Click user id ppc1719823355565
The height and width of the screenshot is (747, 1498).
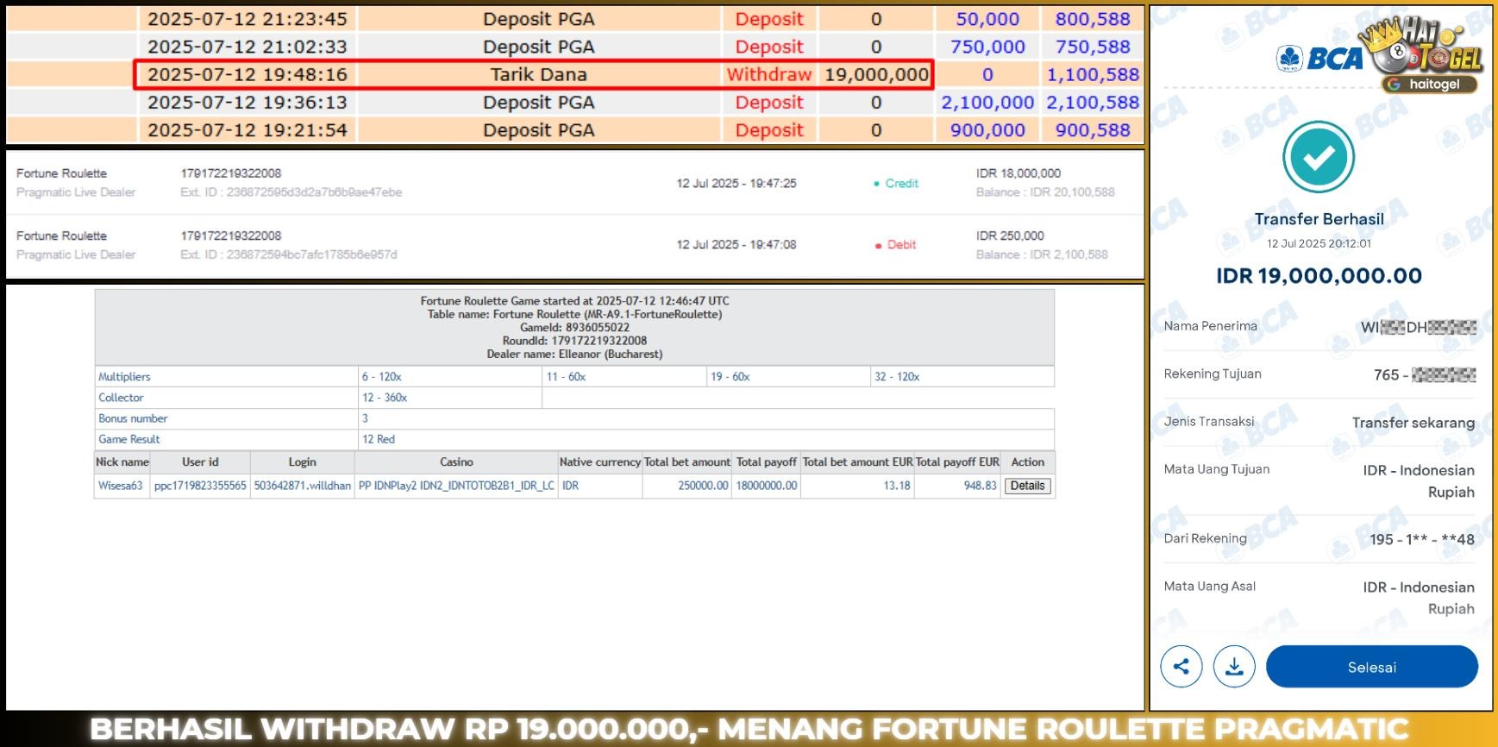[200, 486]
